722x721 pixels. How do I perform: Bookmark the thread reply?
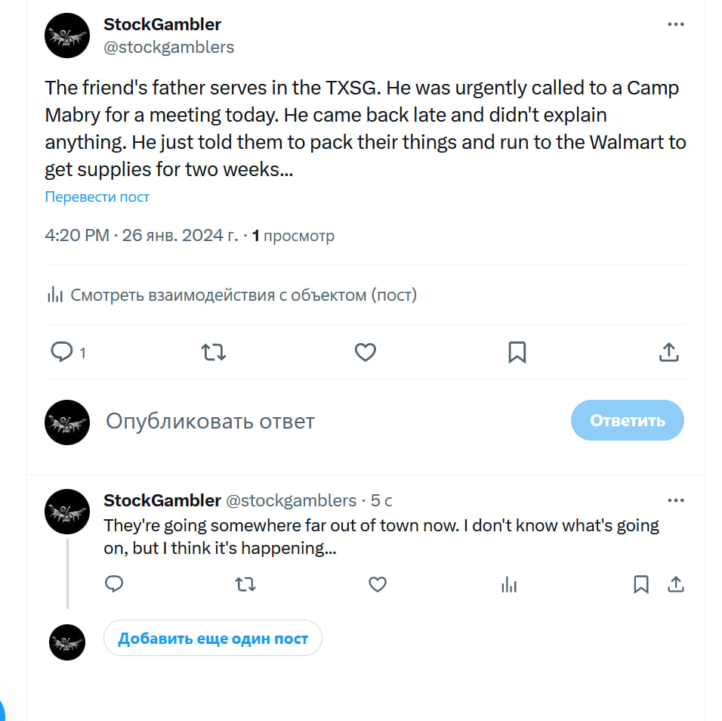(x=640, y=584)
